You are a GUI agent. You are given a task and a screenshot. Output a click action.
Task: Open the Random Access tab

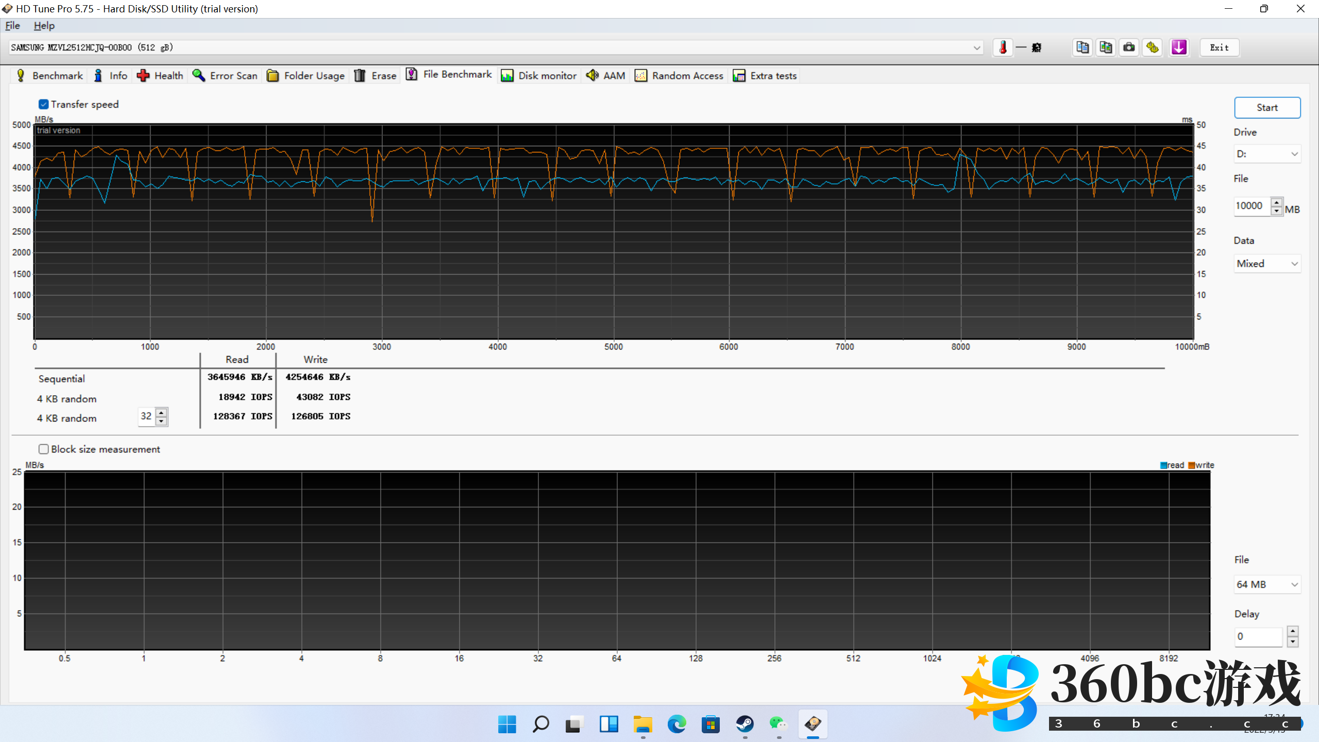[x=679, y=76]
